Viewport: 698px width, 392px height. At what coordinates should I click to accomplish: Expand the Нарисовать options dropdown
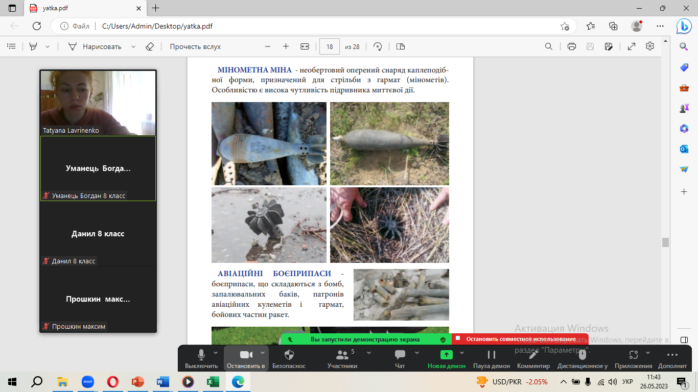(133, 46)
